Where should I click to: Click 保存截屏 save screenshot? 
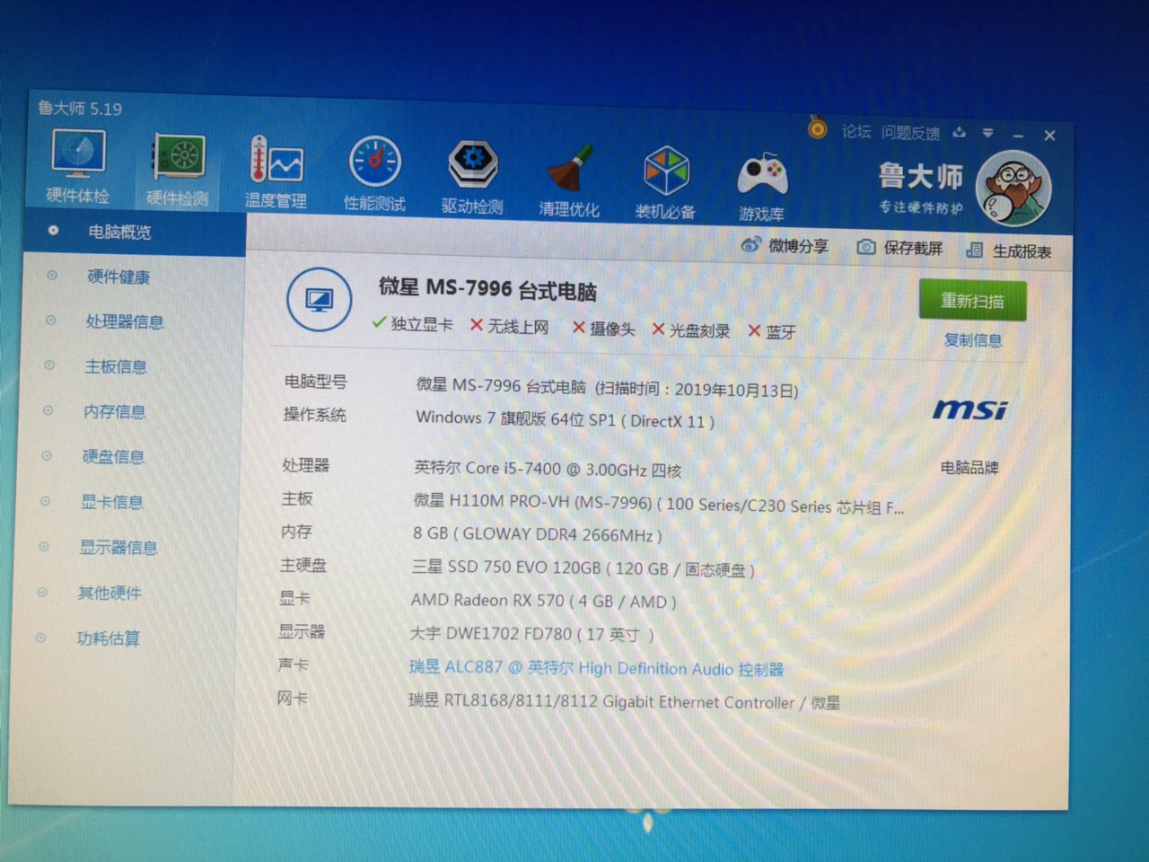tap(900, 248)
